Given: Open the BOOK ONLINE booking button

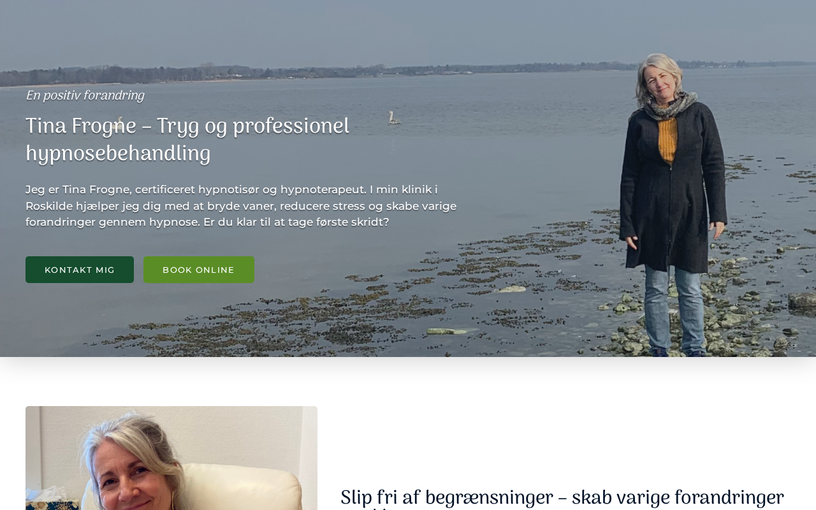Looking at the screenshot, I should 199,270.
